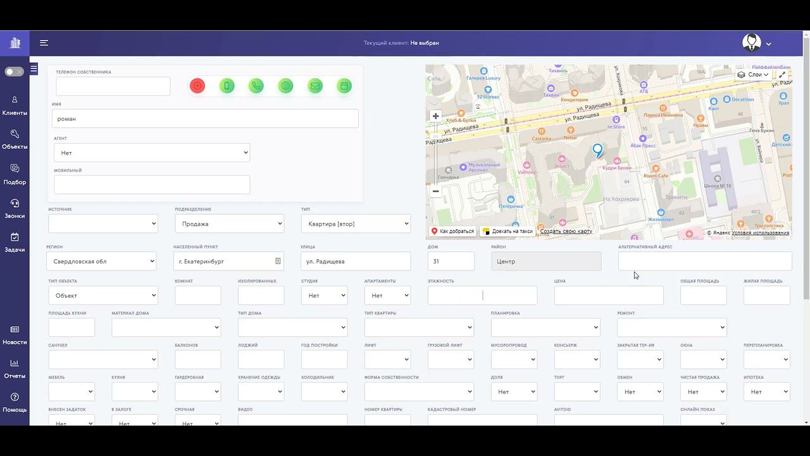
Task: Click Доехать на такси button on map
Action: (508, 231)
